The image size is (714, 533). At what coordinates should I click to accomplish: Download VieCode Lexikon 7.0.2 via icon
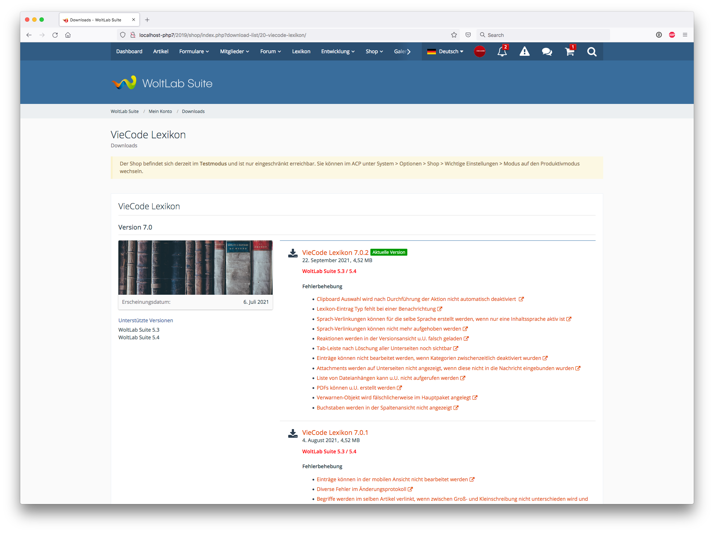(293, 253)
